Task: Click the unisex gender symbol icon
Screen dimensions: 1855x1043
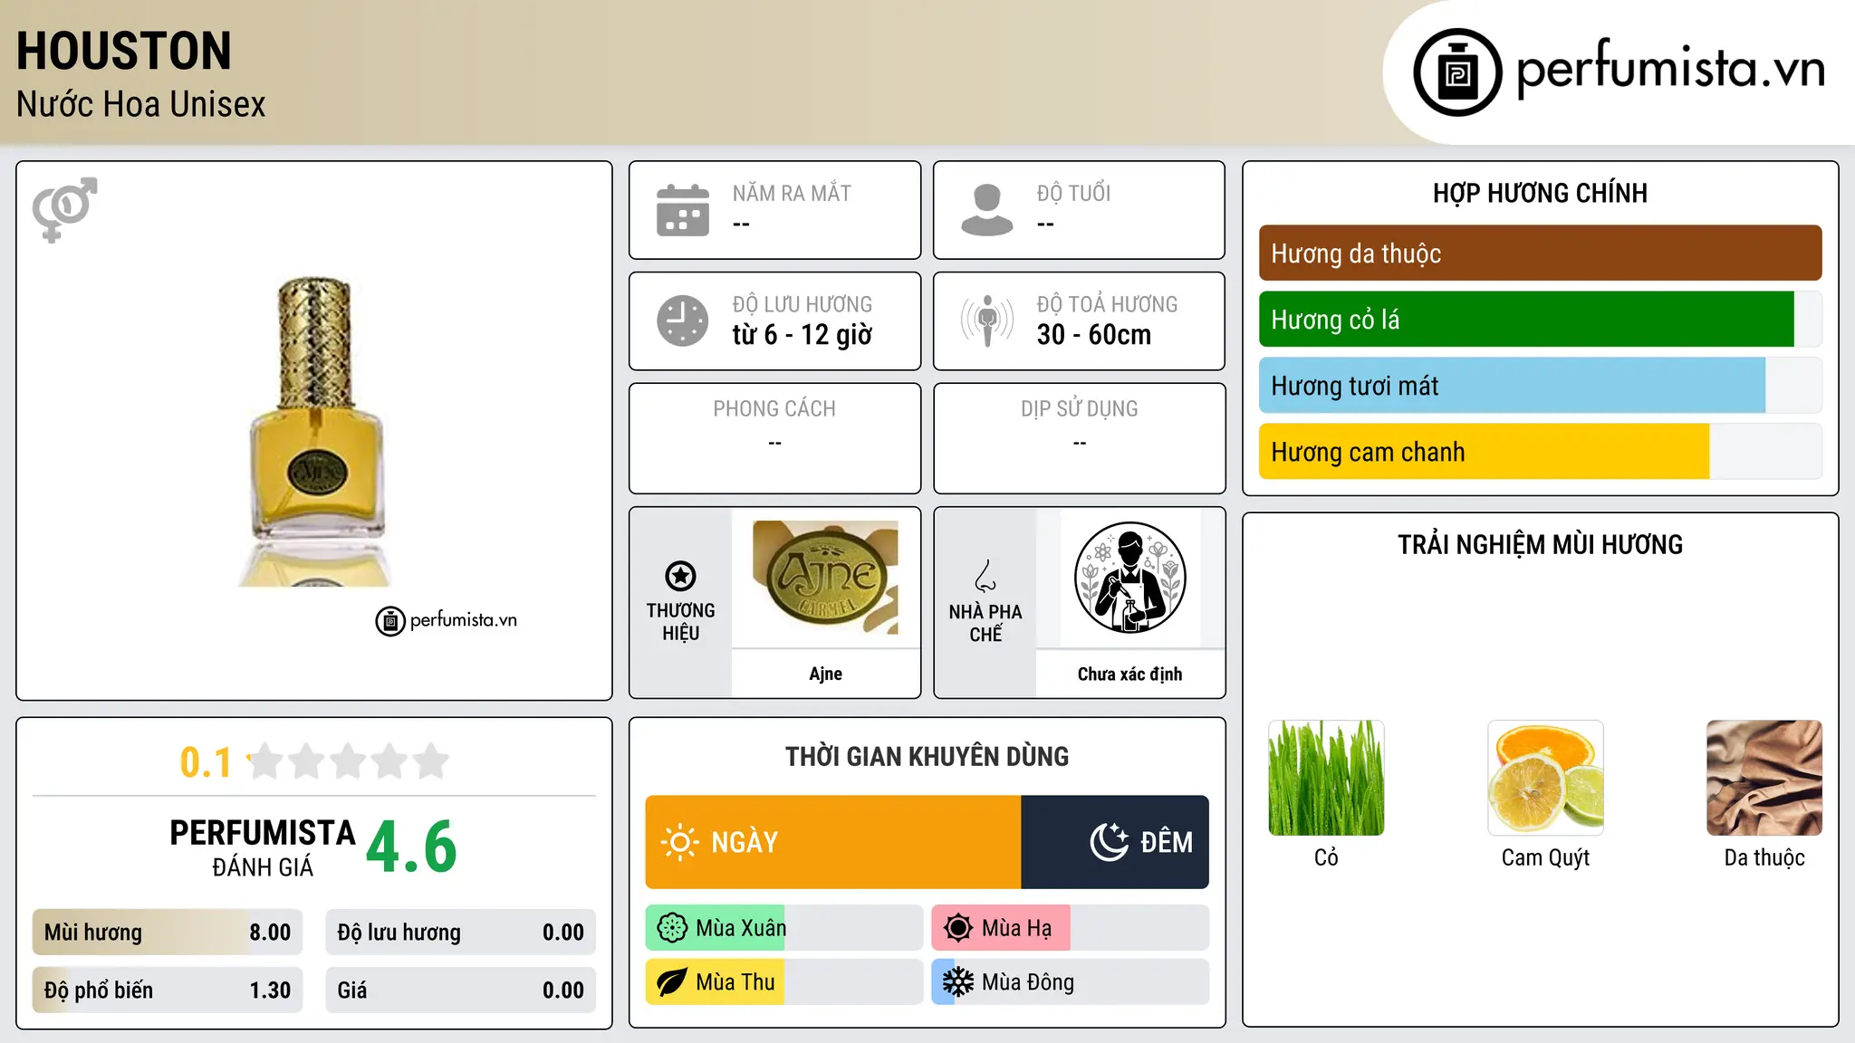Action: click(64, 209)
